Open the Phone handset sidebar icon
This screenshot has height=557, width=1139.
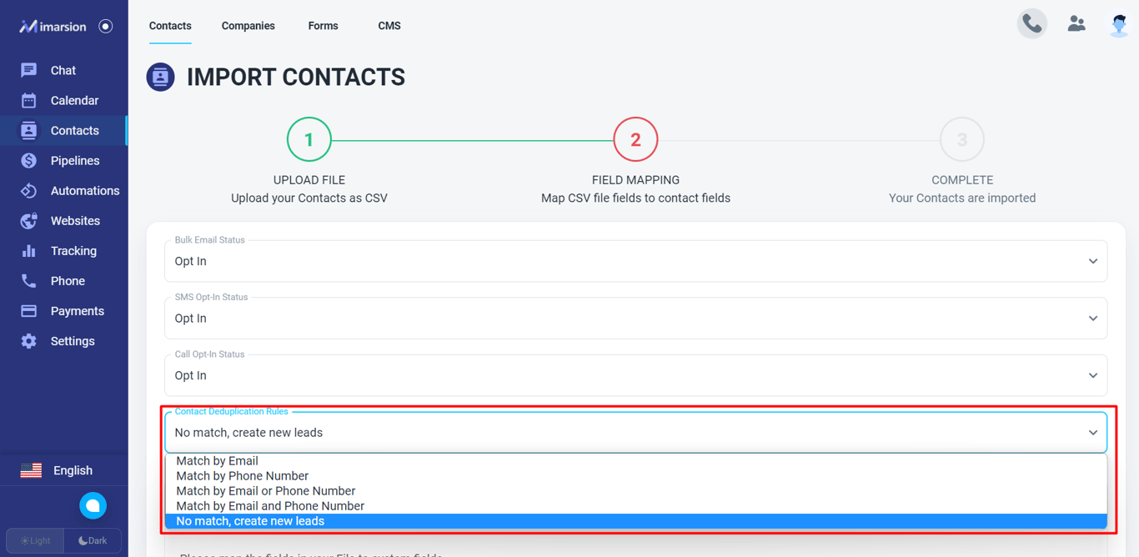point(28,280)
